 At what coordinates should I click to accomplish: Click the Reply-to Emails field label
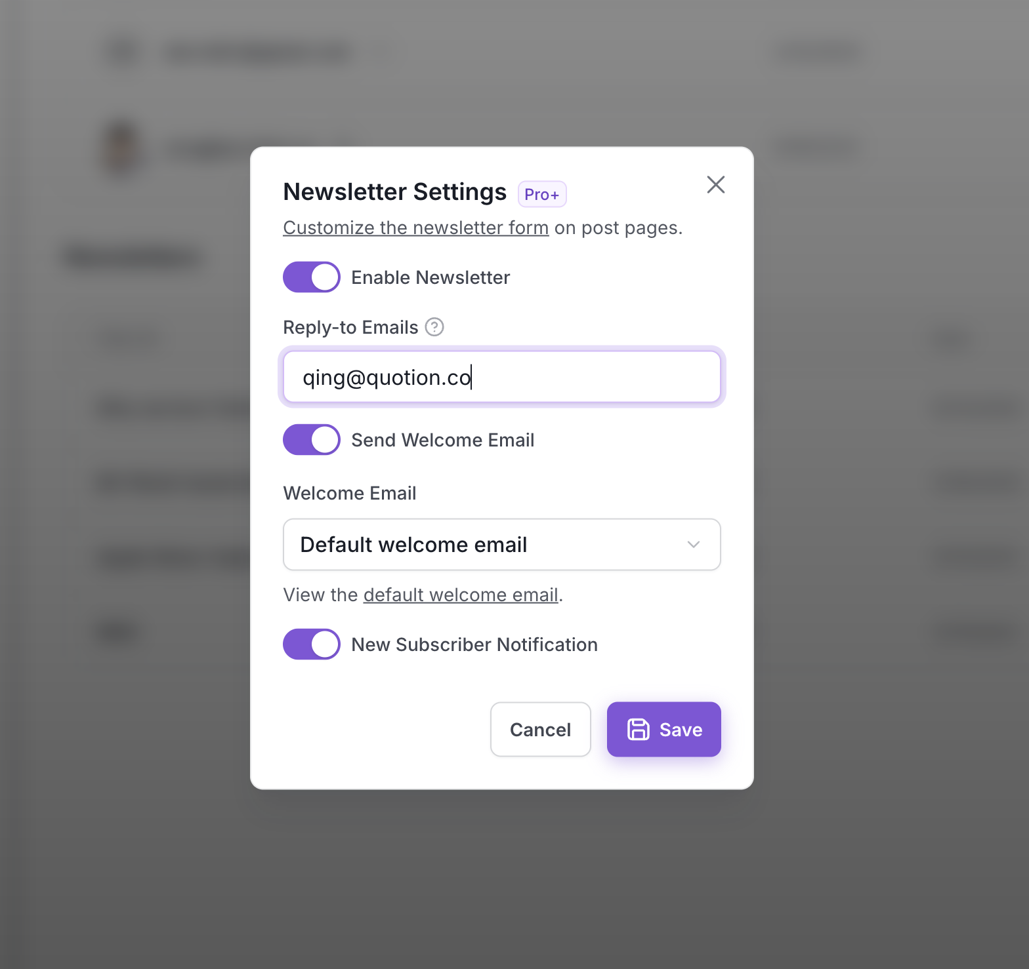(350, 327)
